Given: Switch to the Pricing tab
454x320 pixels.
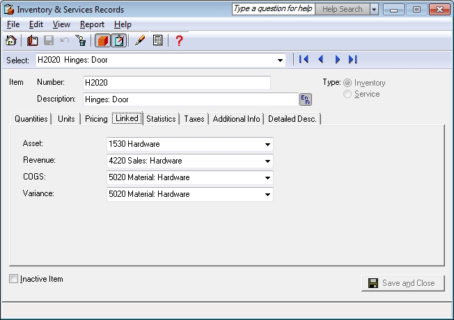Looking at the screenshot, I should pyautogui.click(x=96, y=119).
